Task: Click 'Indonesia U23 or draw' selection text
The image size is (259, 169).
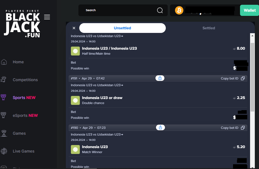Action: tap(102, 98)
